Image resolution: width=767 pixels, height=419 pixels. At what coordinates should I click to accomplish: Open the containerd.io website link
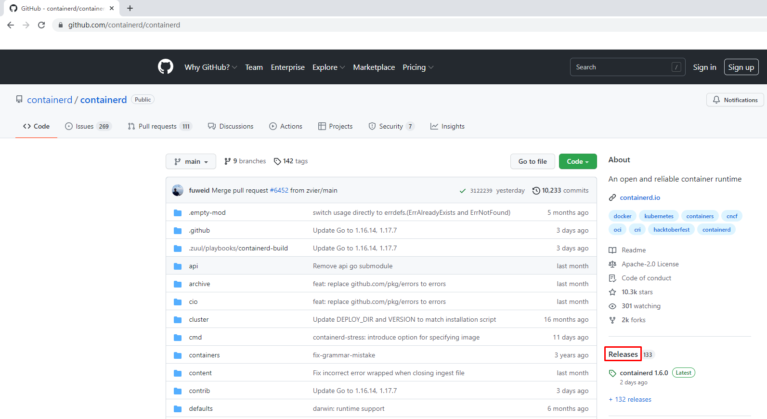(639, 197)
